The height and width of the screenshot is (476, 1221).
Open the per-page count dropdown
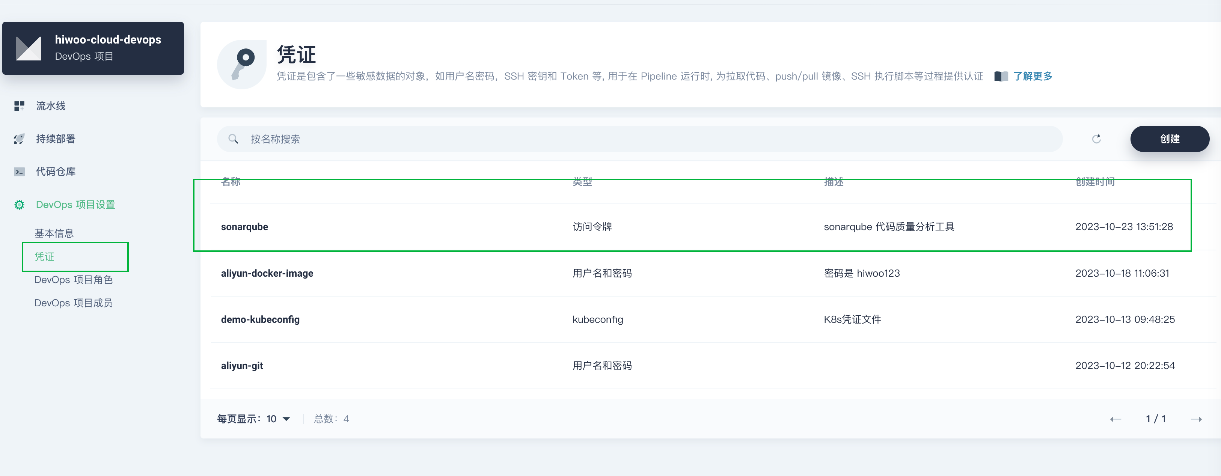[278, 419]
